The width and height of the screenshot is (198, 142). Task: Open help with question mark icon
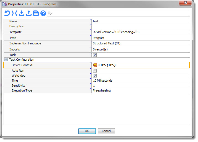pos(43,13)
